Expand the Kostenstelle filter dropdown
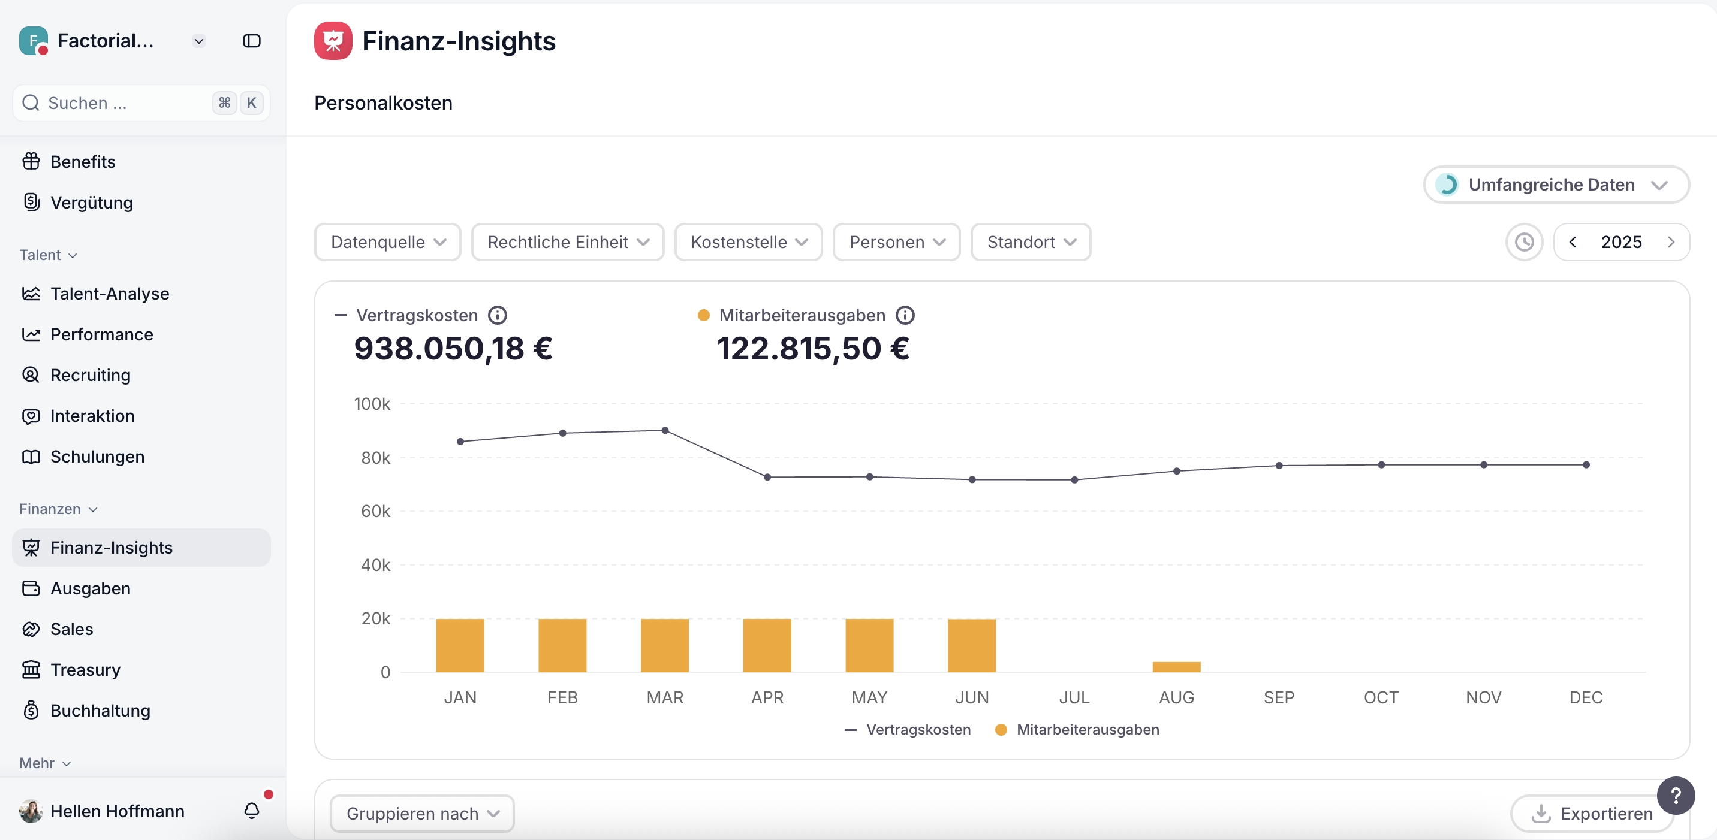 [749, 242]
